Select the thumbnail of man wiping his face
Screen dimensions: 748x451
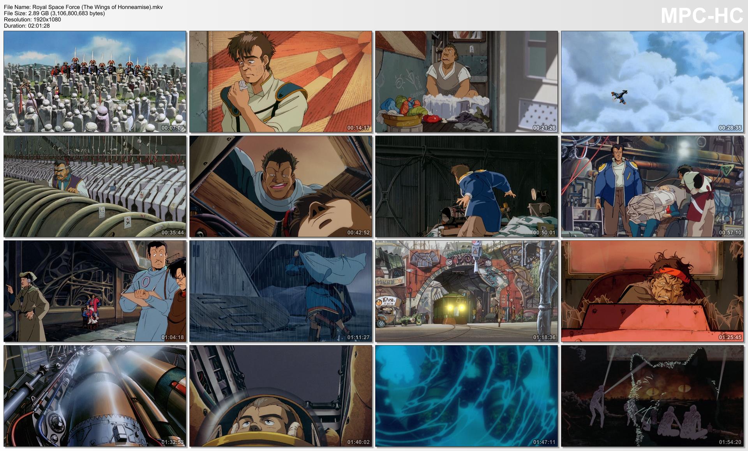281,82
